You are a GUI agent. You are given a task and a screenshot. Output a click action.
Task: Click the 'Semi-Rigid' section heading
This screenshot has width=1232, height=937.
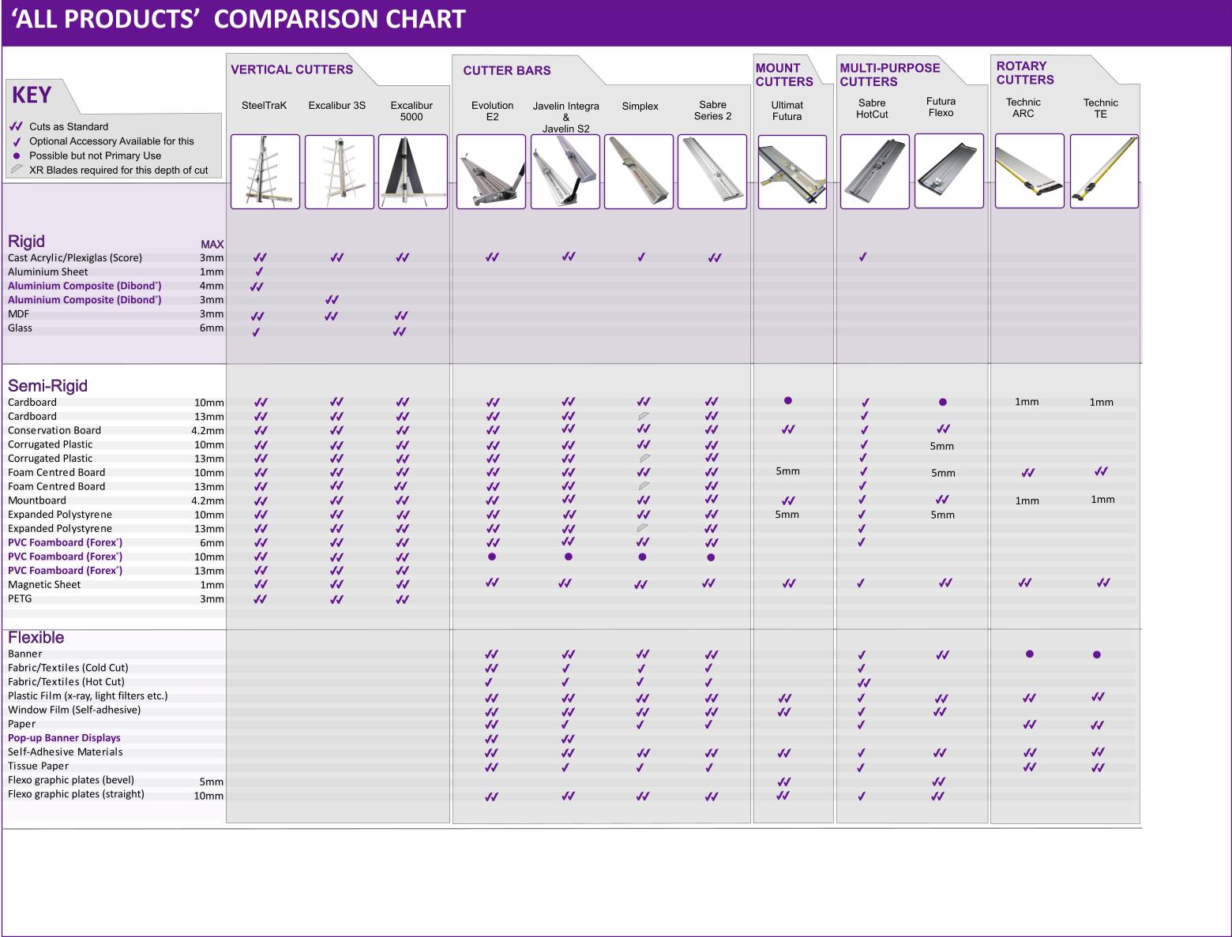click(x=47, y=386)
